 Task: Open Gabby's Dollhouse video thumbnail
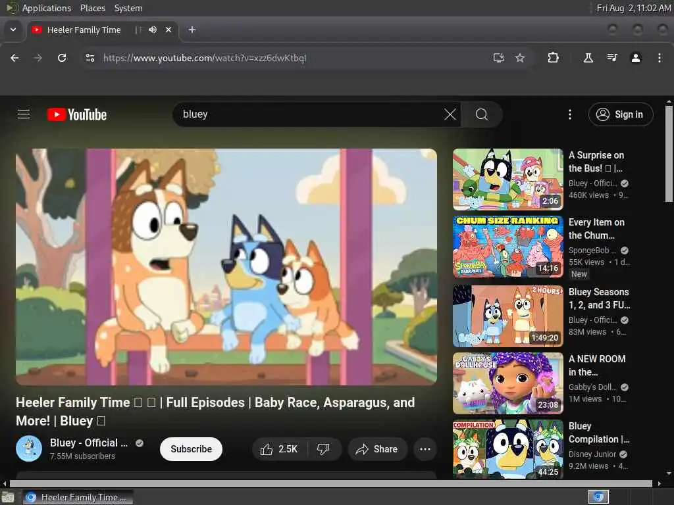pyautogui.click(x=507, y=383)
